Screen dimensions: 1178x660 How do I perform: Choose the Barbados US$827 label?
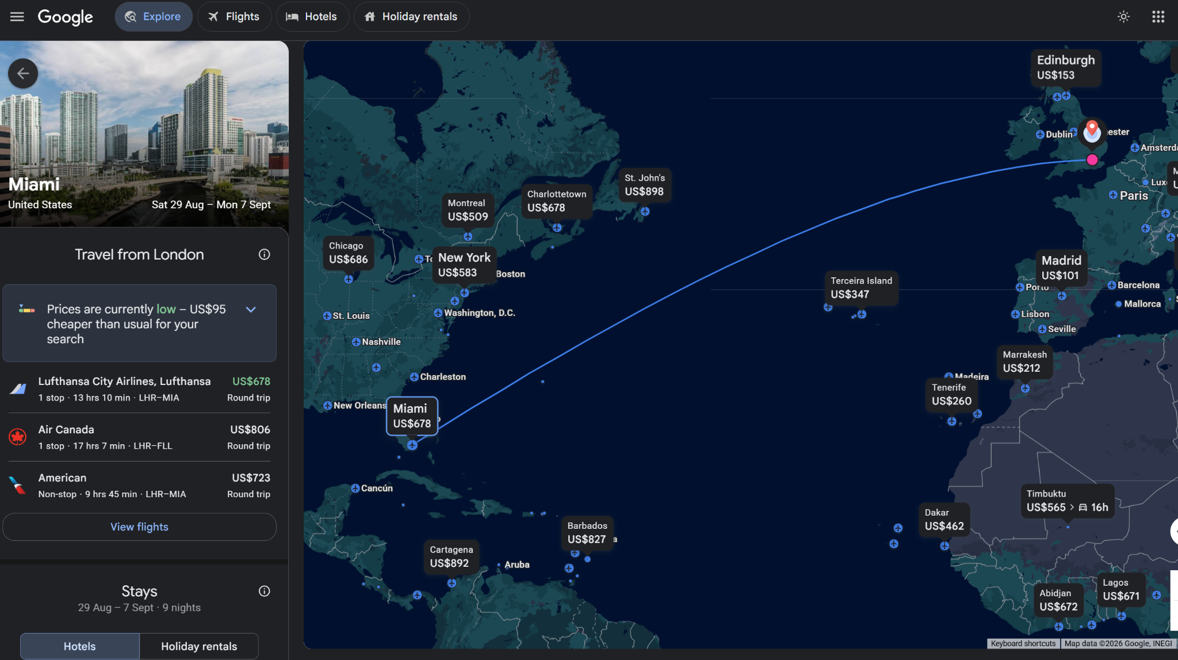[587, 532]
